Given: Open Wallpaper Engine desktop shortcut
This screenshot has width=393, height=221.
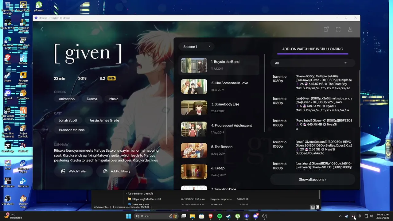Looking at the screenshot, I should 23,166.
